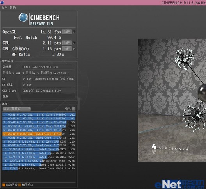Click the 信息 input field
The width and height of the screenshot is (206, 189).
tap(48, 97)
